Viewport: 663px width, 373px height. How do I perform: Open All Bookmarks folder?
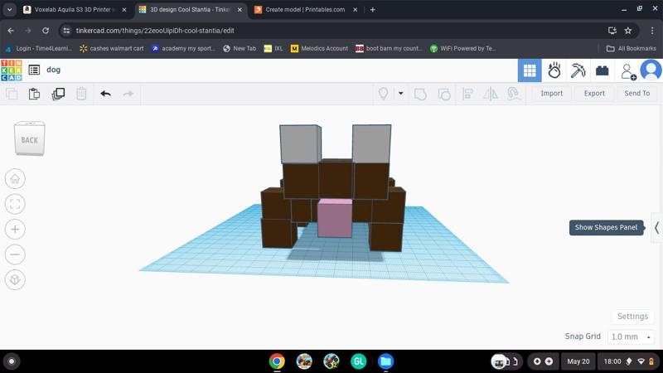[632, 49]
